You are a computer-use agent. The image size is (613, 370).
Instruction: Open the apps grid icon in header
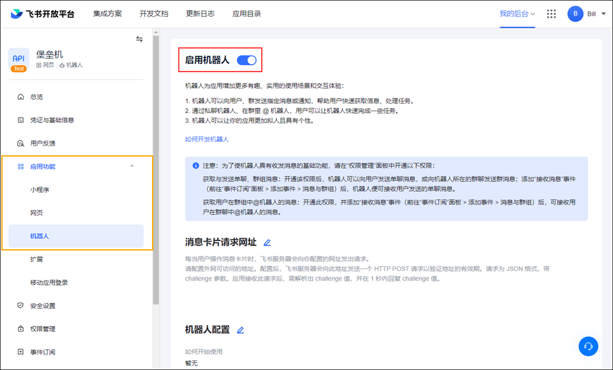click(x=551, y=14)
